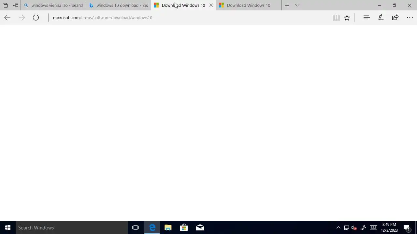Screen dimensions: 417x234
Task: Open clock showing 8:49 PM
Action: [389, 227]
